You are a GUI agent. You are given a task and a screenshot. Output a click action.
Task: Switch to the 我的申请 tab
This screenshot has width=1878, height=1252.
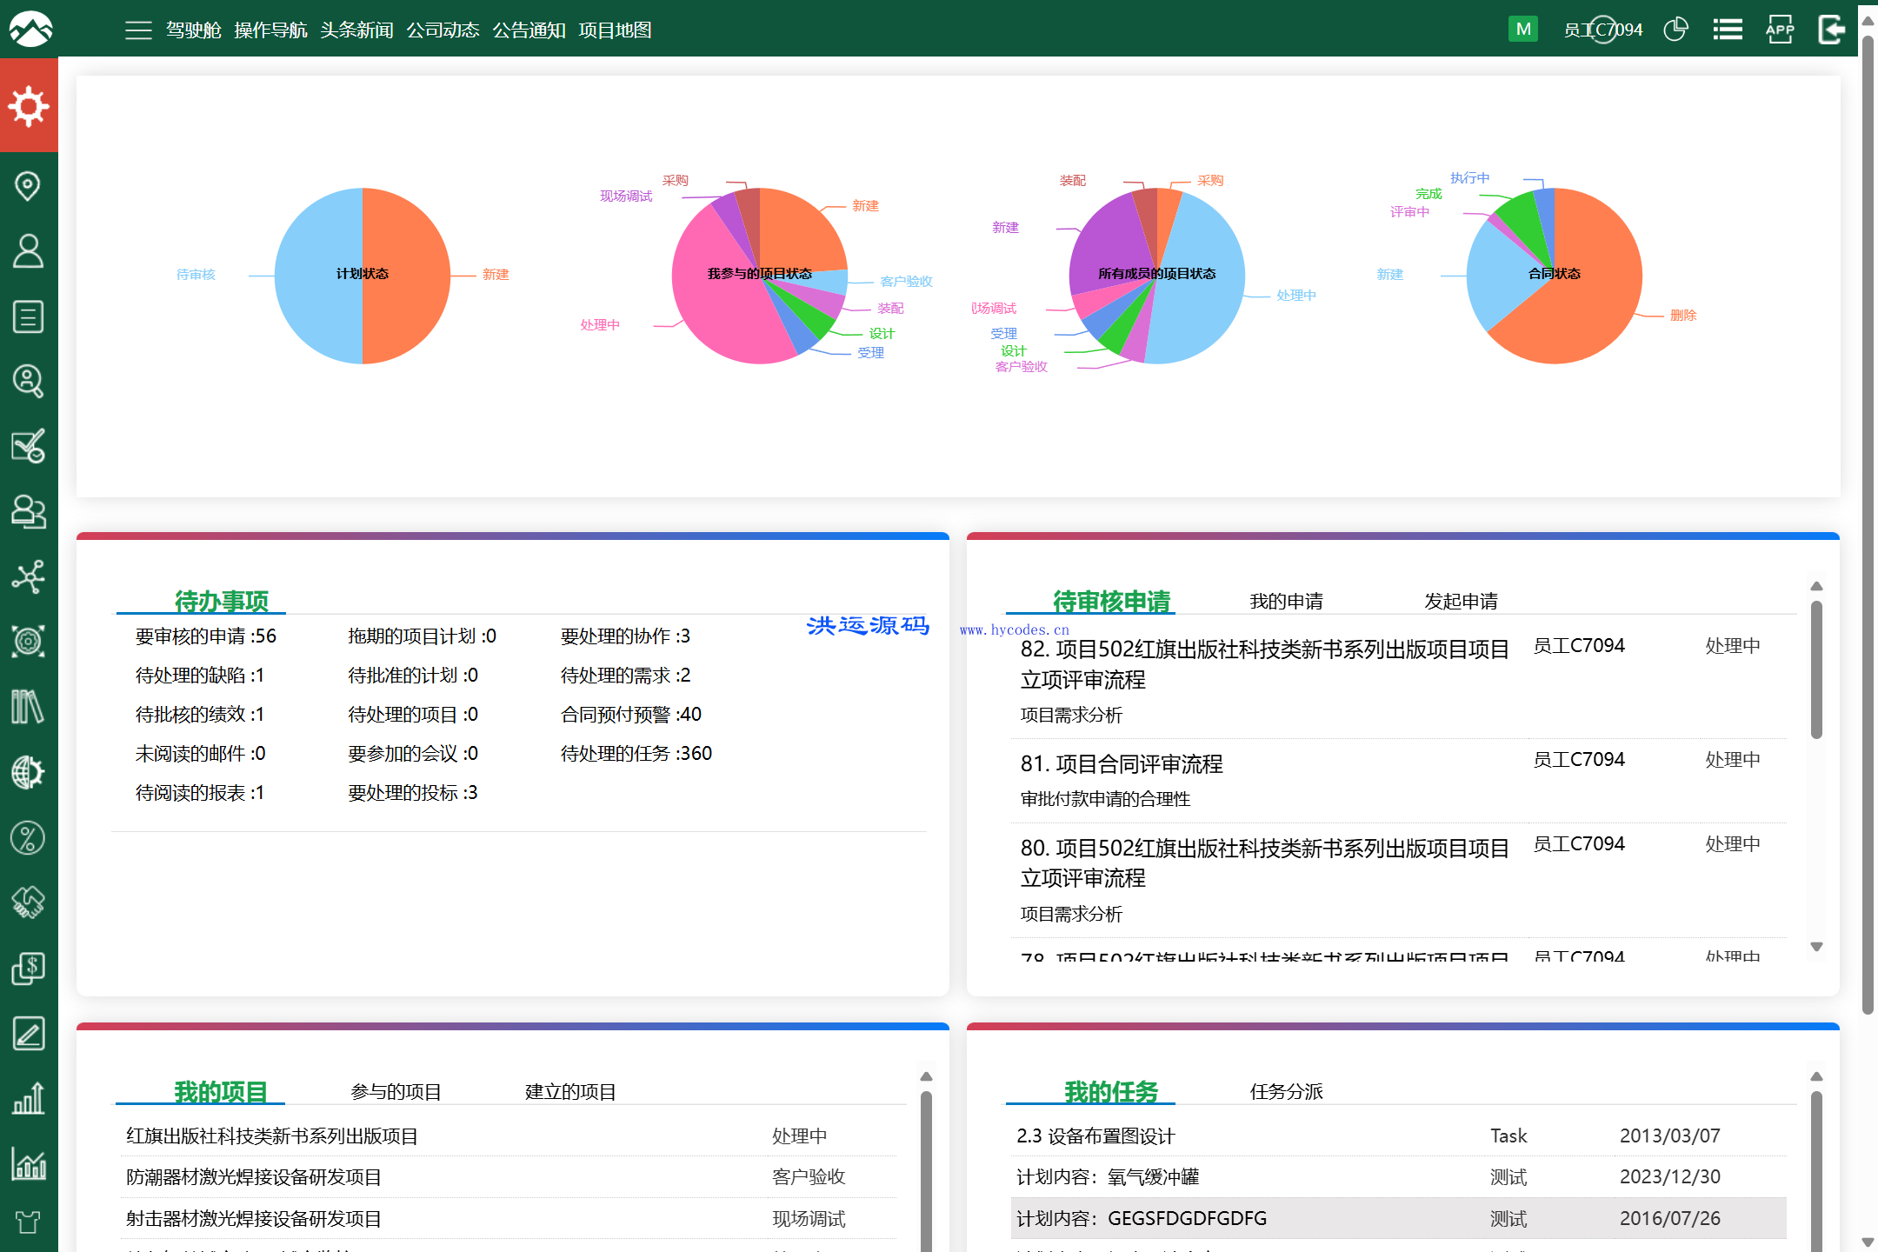click(1286, 601)
